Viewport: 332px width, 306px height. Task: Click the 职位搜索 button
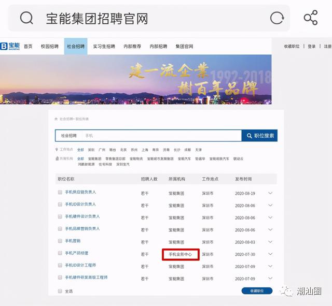pos(259,136)
